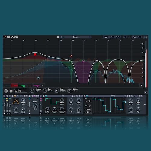Click the redo arrow icon

128,37
